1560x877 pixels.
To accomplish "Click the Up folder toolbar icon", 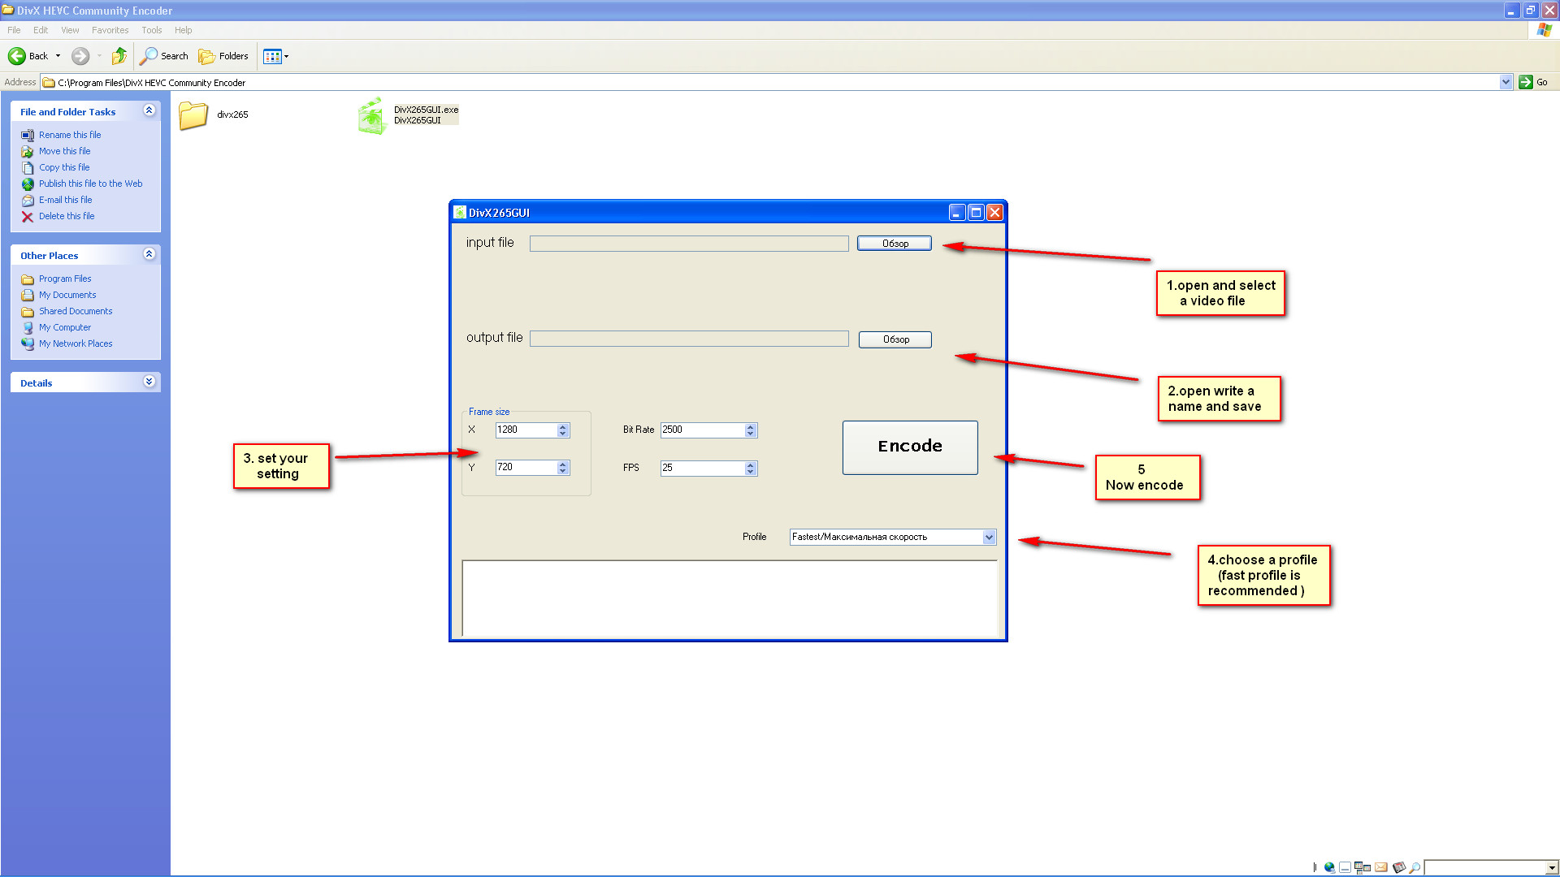I will [x=119, y=56].
